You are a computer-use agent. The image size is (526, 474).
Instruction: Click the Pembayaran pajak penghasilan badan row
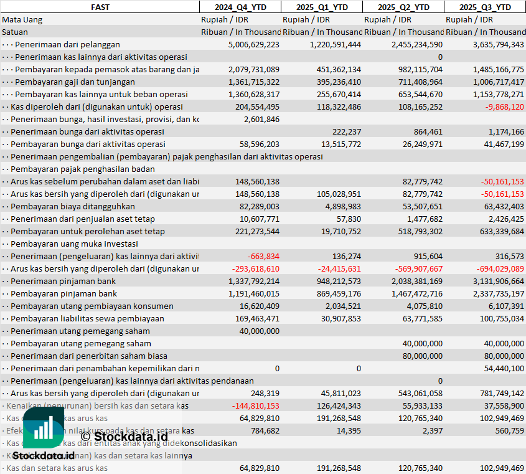click(83, 169)
